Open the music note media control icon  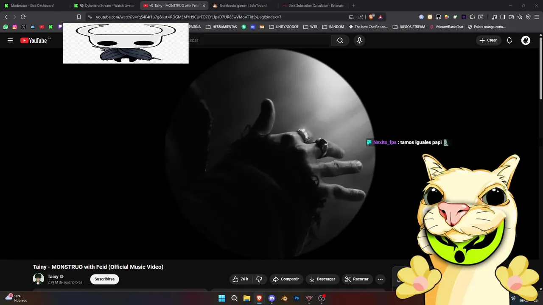494,17
